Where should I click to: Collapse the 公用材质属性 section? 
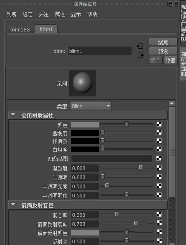13,115
